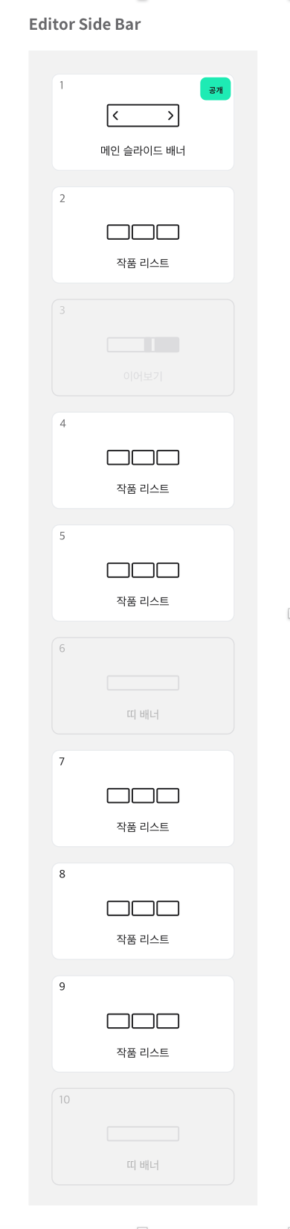Image resolution: width=290 pixels, height=1229 pixels.
Task: Click the left arrow in slide banner icon
Action: 116,115
